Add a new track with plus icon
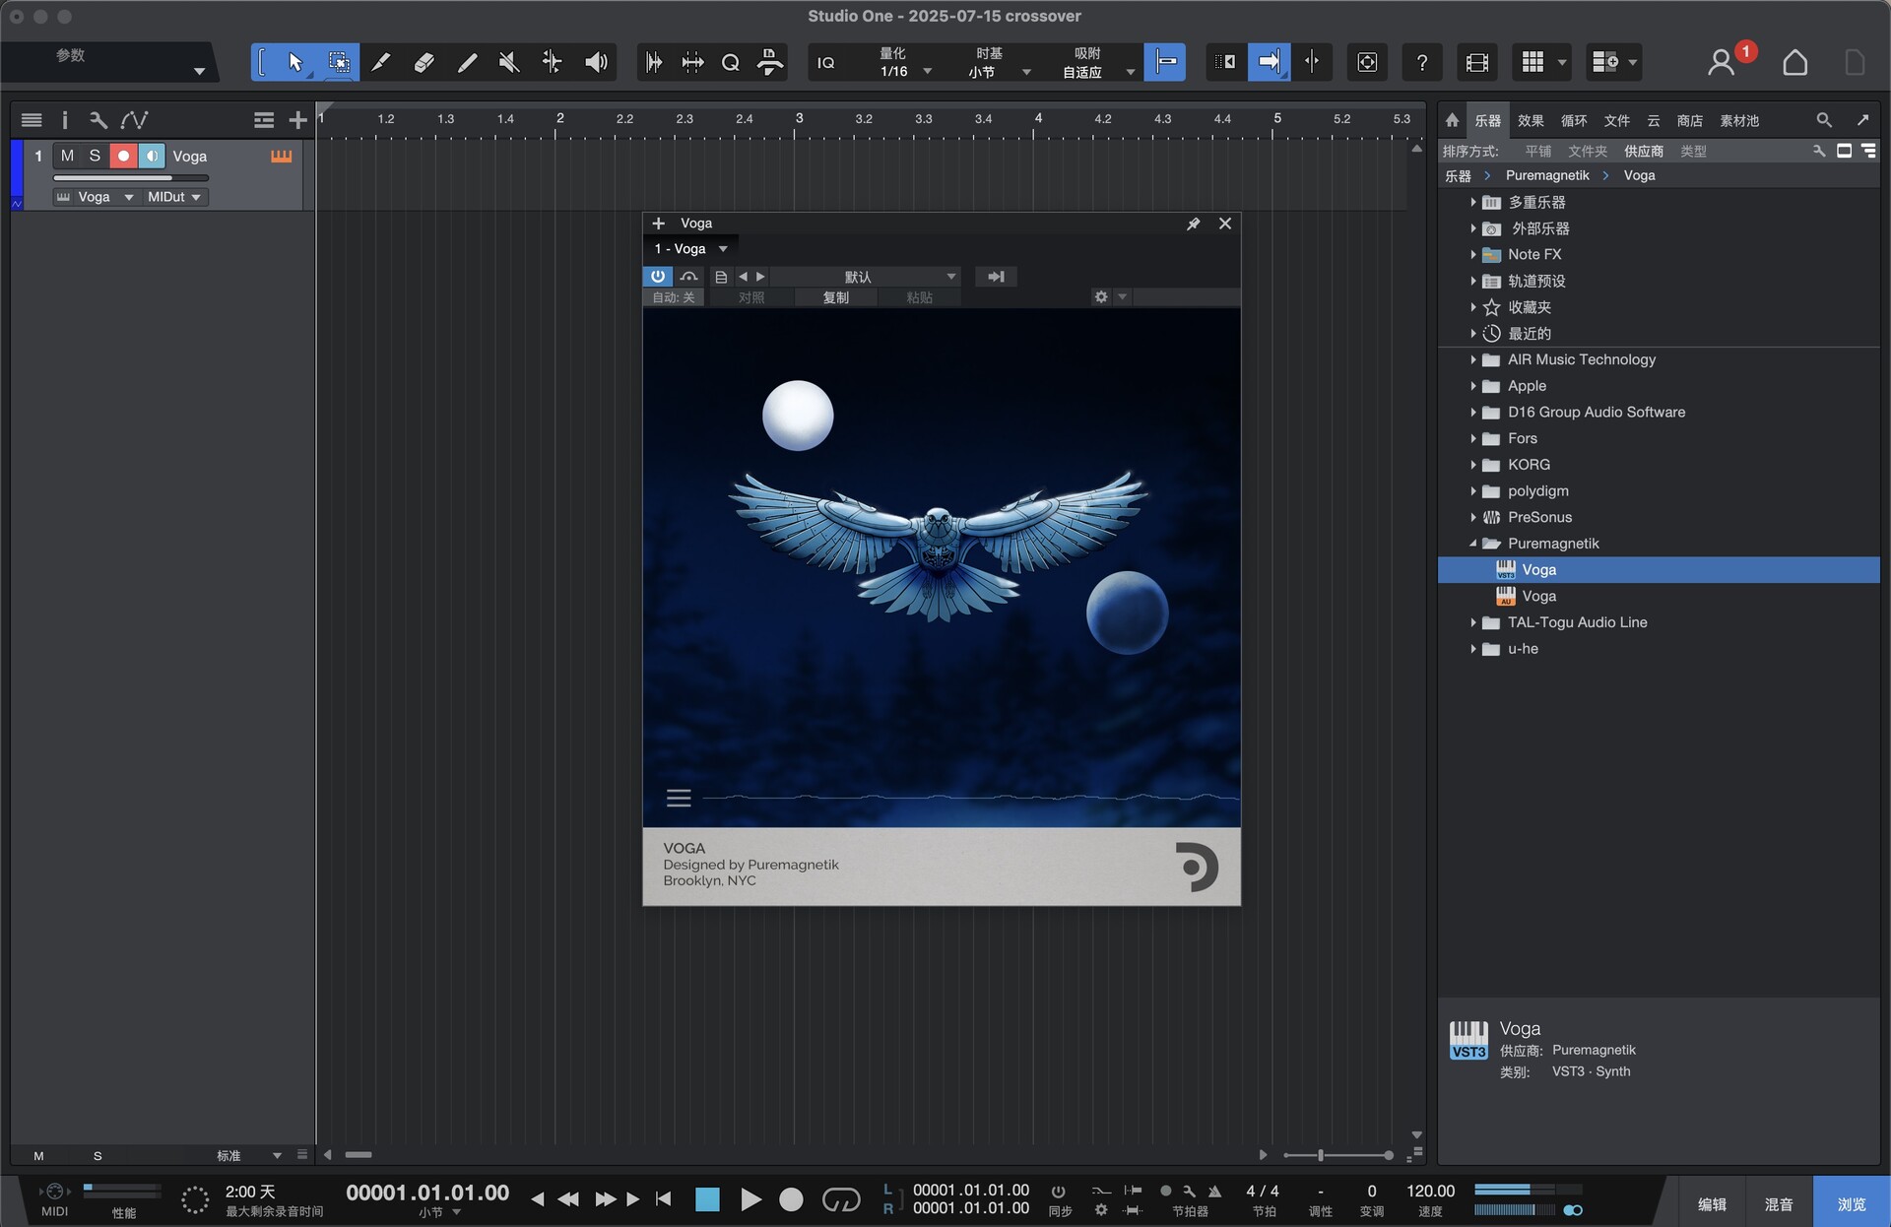This screenshot has height=1227, width=1891. coord(297,120)
